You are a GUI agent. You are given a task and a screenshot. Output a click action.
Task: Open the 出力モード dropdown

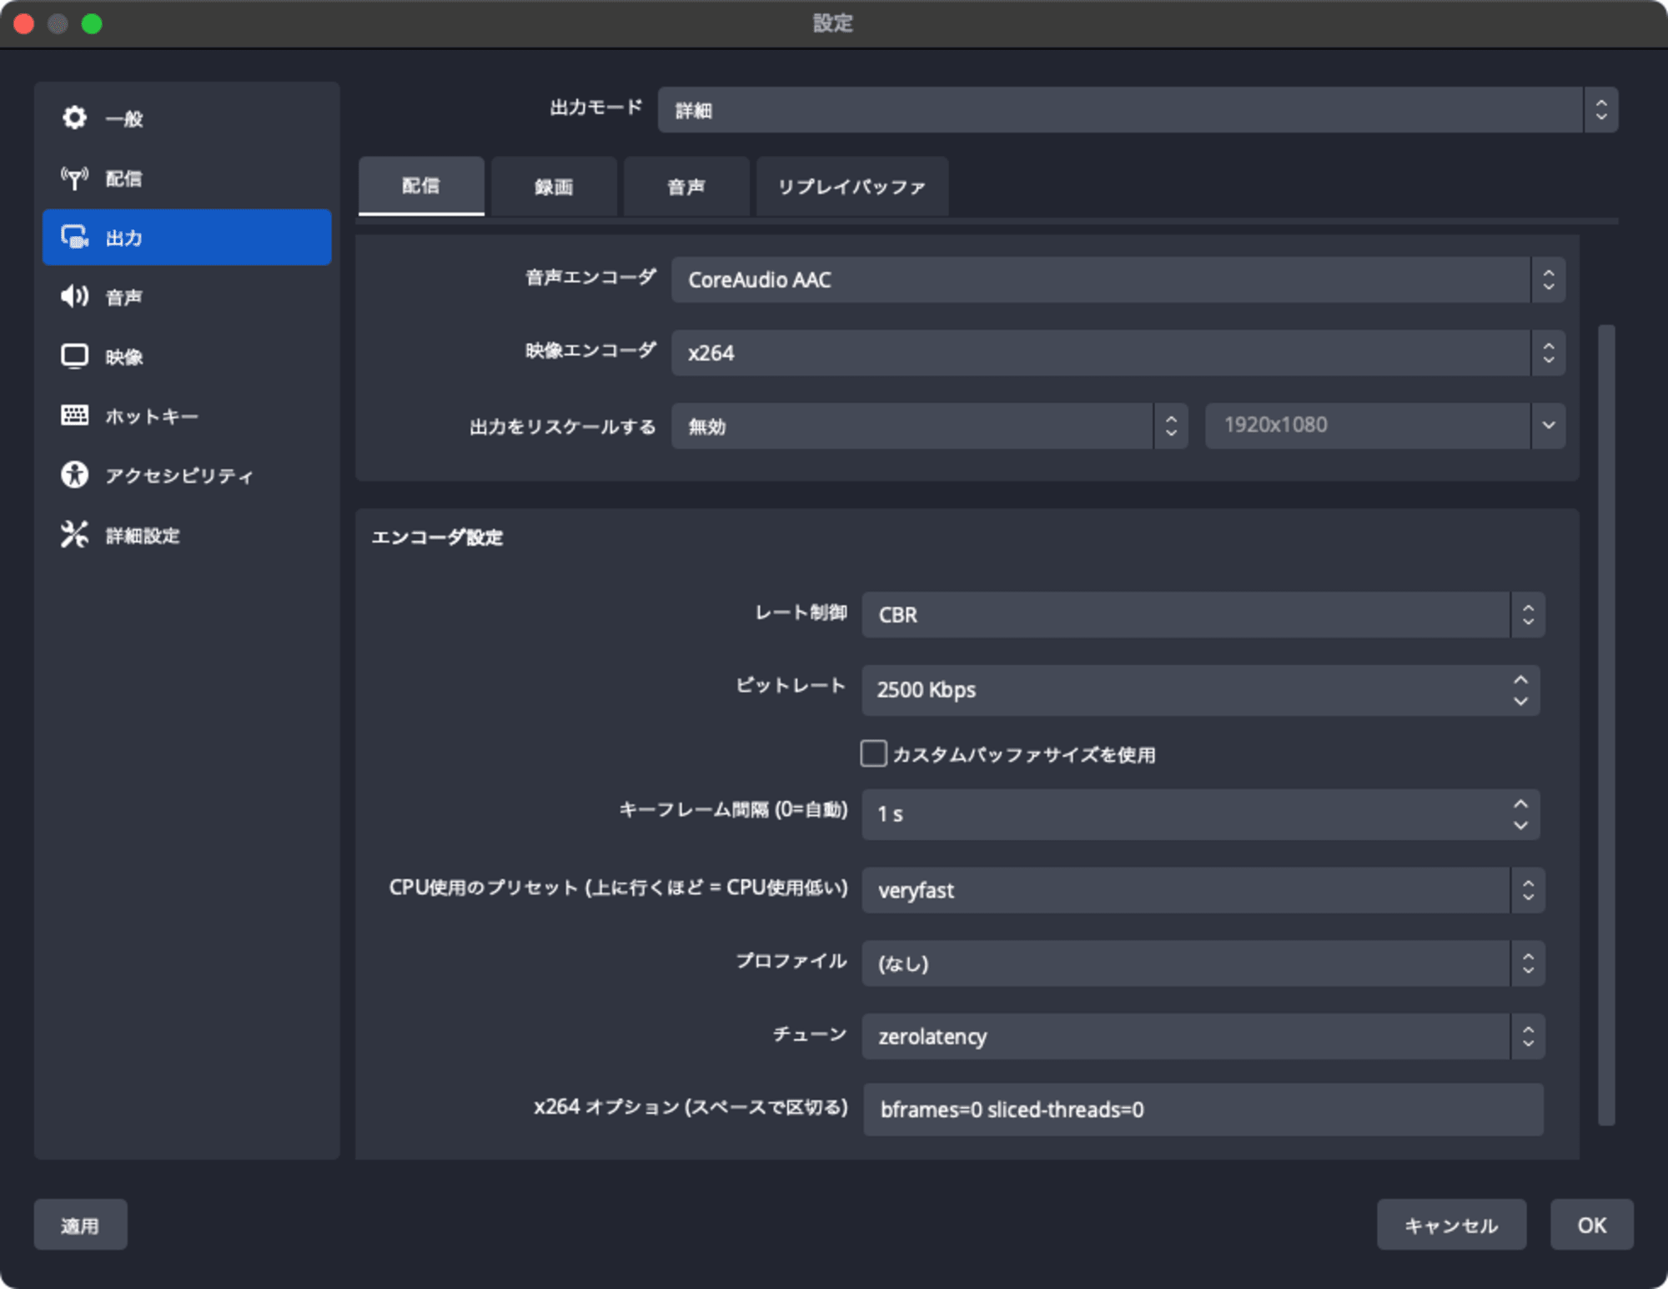[1138, 110]
